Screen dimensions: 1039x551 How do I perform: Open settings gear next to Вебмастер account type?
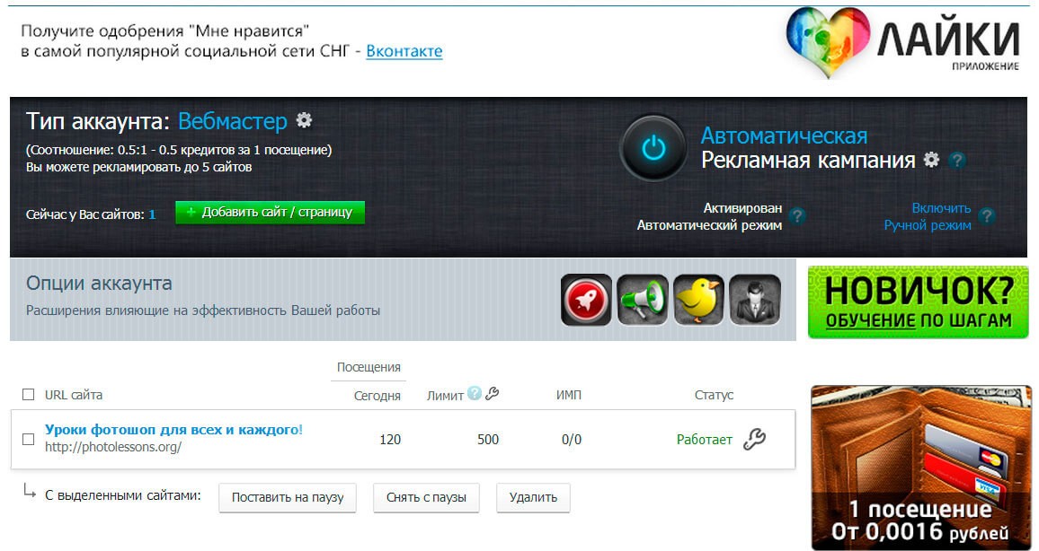304,118
